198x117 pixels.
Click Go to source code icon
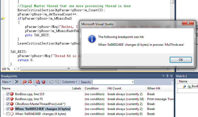pos(51,82)
